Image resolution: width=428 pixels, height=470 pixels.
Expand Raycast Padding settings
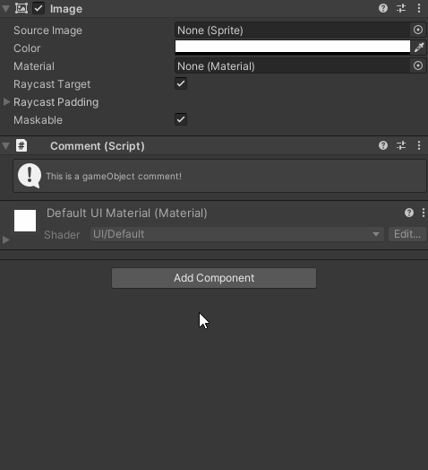click(6, 102)
